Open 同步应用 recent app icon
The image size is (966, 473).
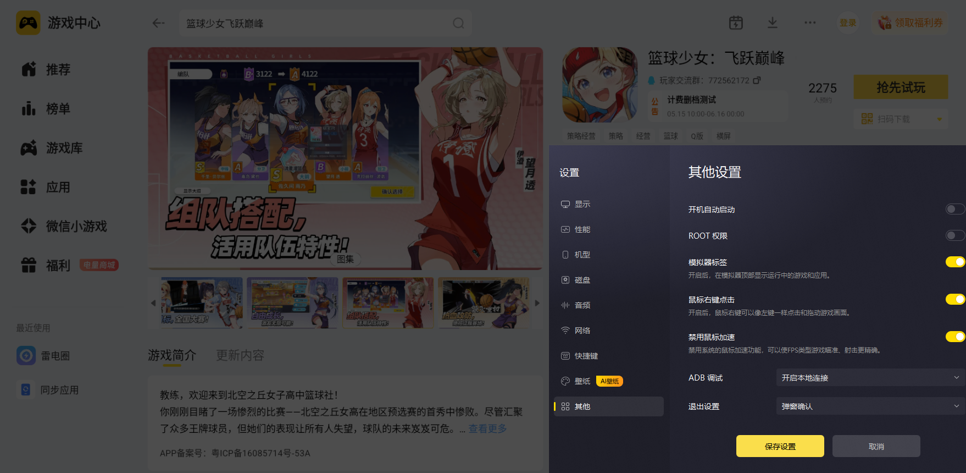(26, 389)
